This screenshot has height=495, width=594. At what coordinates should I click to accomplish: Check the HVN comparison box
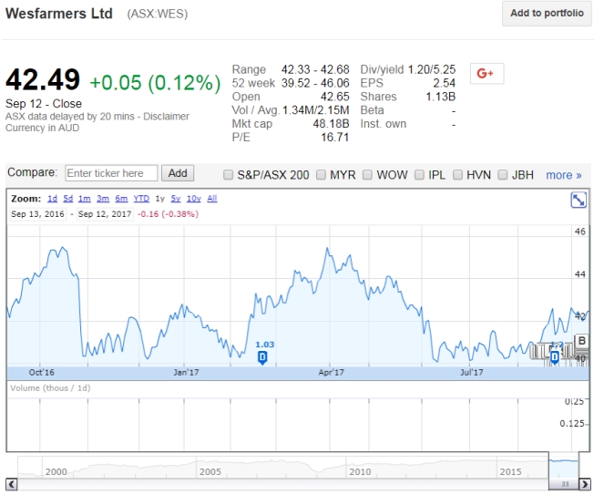tap(457, 175)
